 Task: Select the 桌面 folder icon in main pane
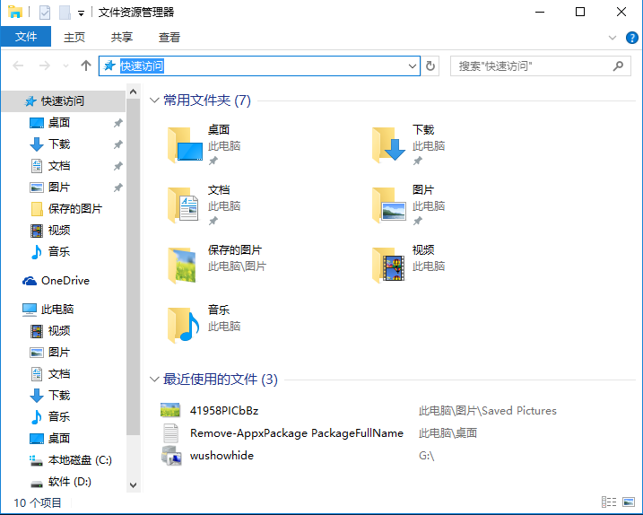coord(185,144)
